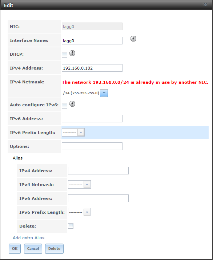The height and width of the screenshot is (260, 213).
Task: Click the Auto configure IPv6 info icon
Action: [72, 104]
